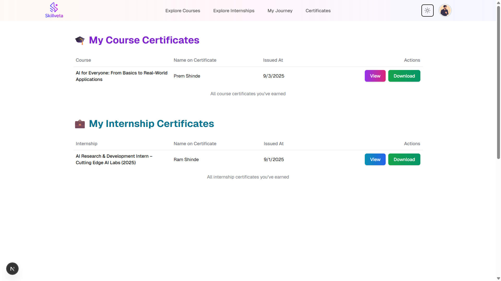Image resolution: width=501 pixels, height=281 pixels.
Task: Click the Skillveta logo
Action: coord(54,10)
